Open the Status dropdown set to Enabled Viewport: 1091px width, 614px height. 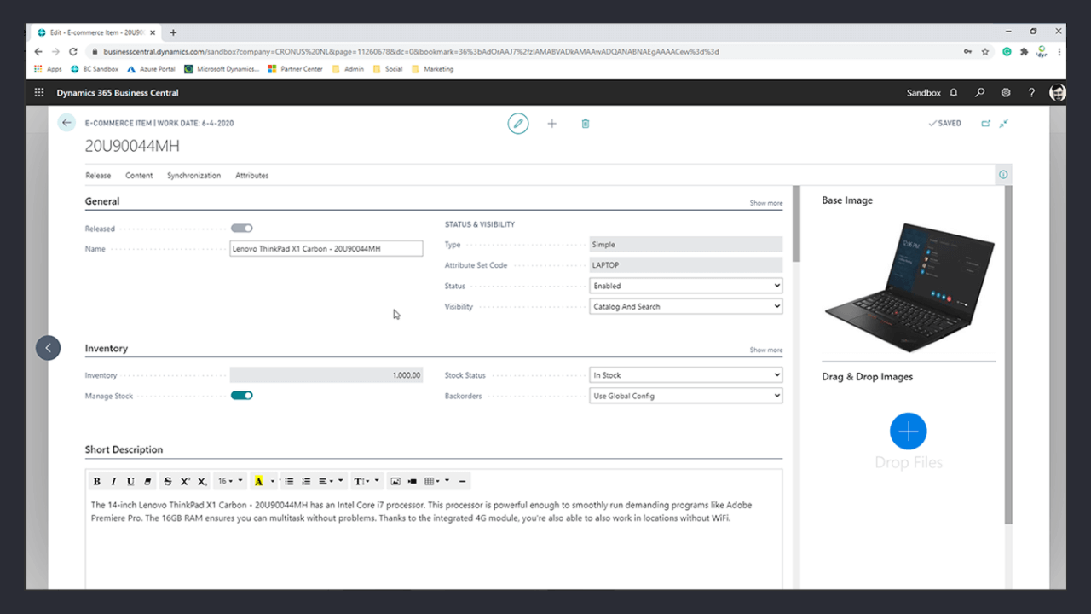click(686, 286)
